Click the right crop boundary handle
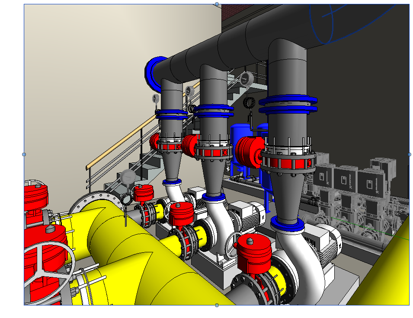The height and width of the screenshot is (318, 413). (409, 154)
